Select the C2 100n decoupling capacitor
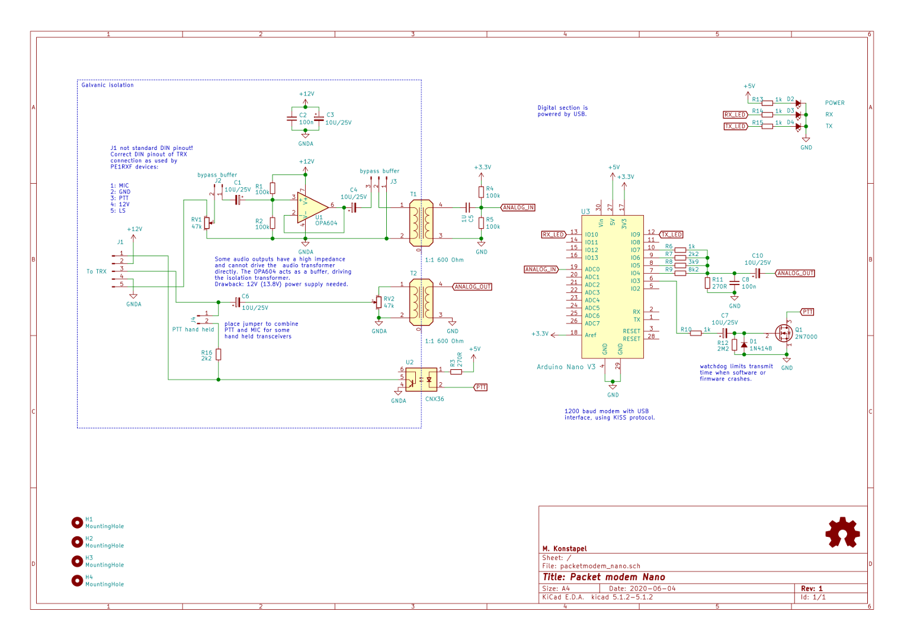This screenshot has width=904, height=640. 291,119
